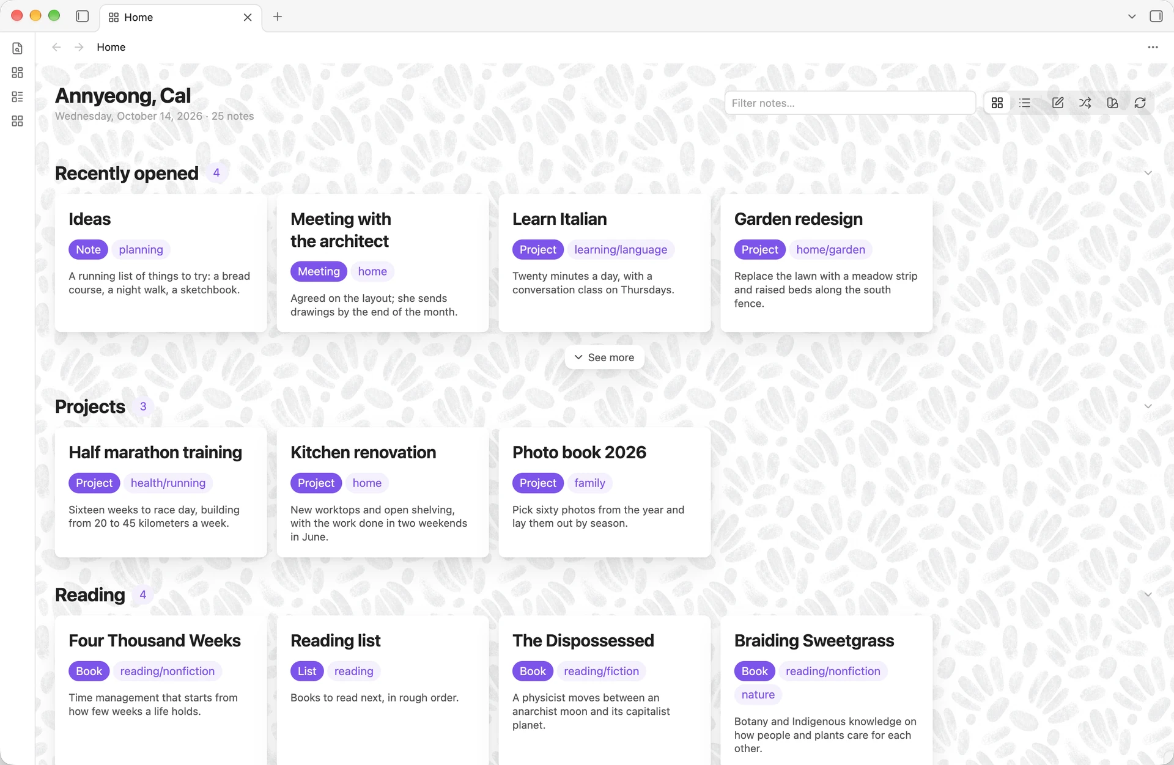1174x765 pixels.
Task: Refresh the home view
Action: click(1140, 103)
